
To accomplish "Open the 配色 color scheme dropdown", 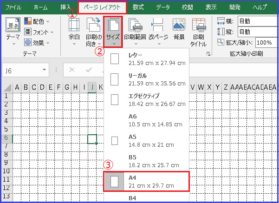I will point(37,21).
